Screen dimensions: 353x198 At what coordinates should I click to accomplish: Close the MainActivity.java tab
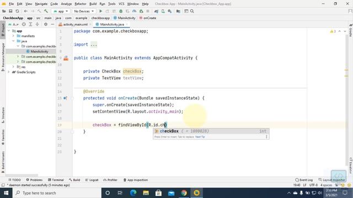coord(127,24)
